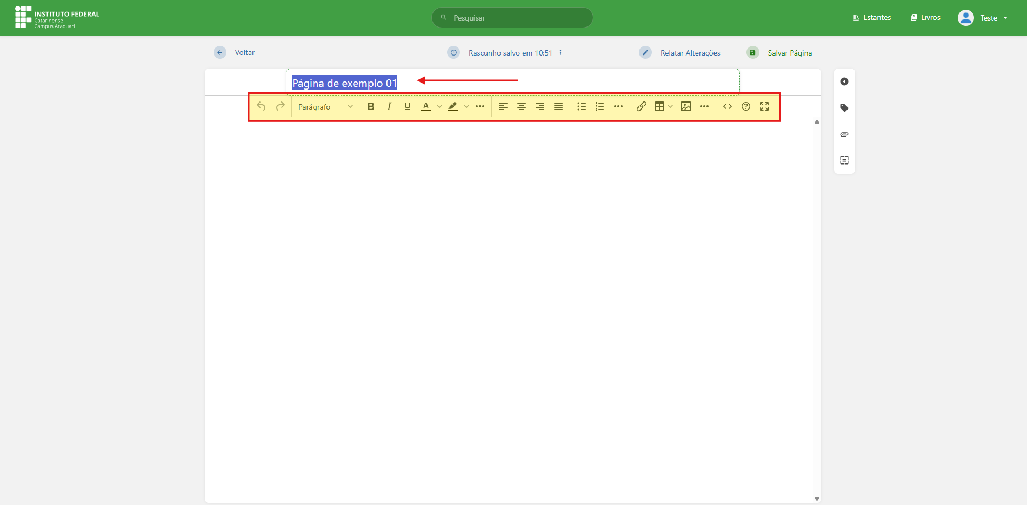Open the Estantes menu item
The height and width of the screenshot is (505, 1027).
pos(872,18)
